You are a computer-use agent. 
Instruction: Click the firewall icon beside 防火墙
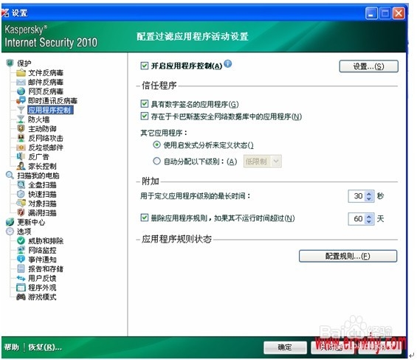pos(21,120)
